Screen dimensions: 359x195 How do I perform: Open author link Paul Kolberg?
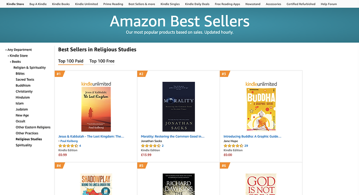[x=69, y=141]
